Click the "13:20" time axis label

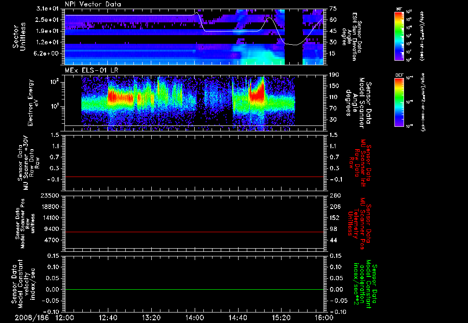pos(151,318)
